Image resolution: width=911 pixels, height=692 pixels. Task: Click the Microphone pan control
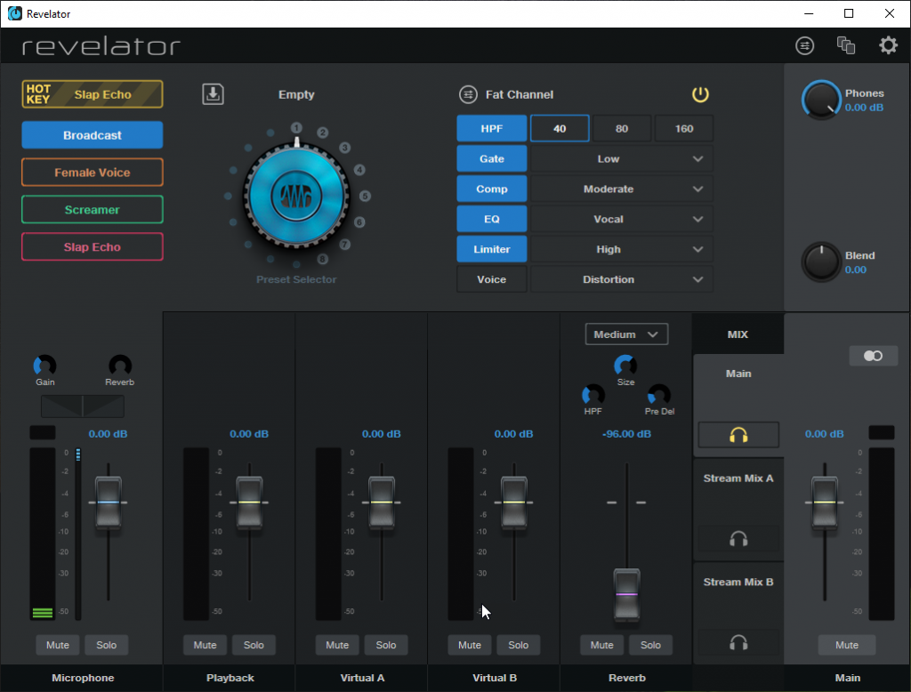click(83, 406)
